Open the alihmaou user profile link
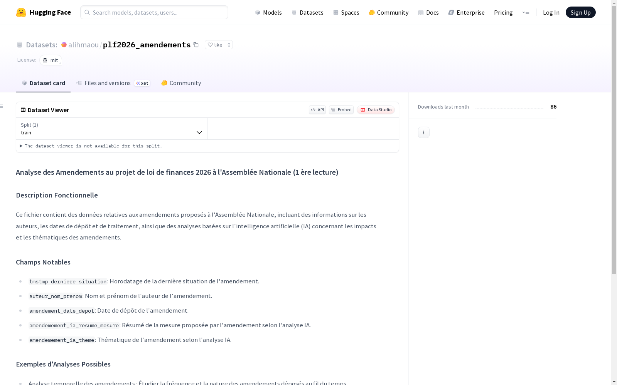The image size is (617, 385). click(83, 45)
